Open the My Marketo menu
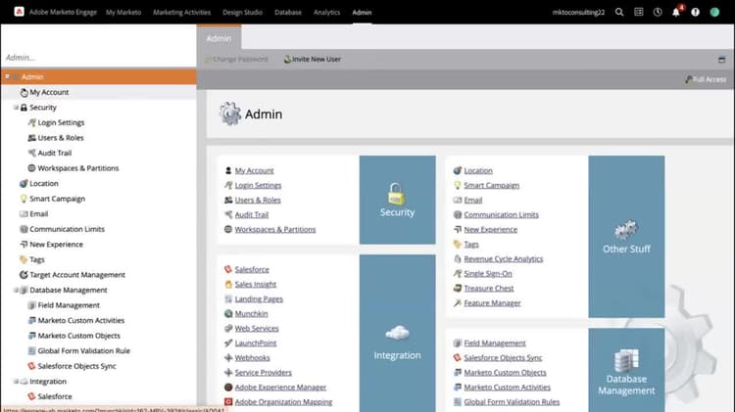 (x=123, y=12)
